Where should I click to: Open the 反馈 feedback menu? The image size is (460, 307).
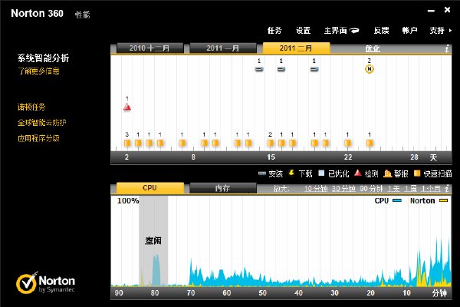point(381,30)
